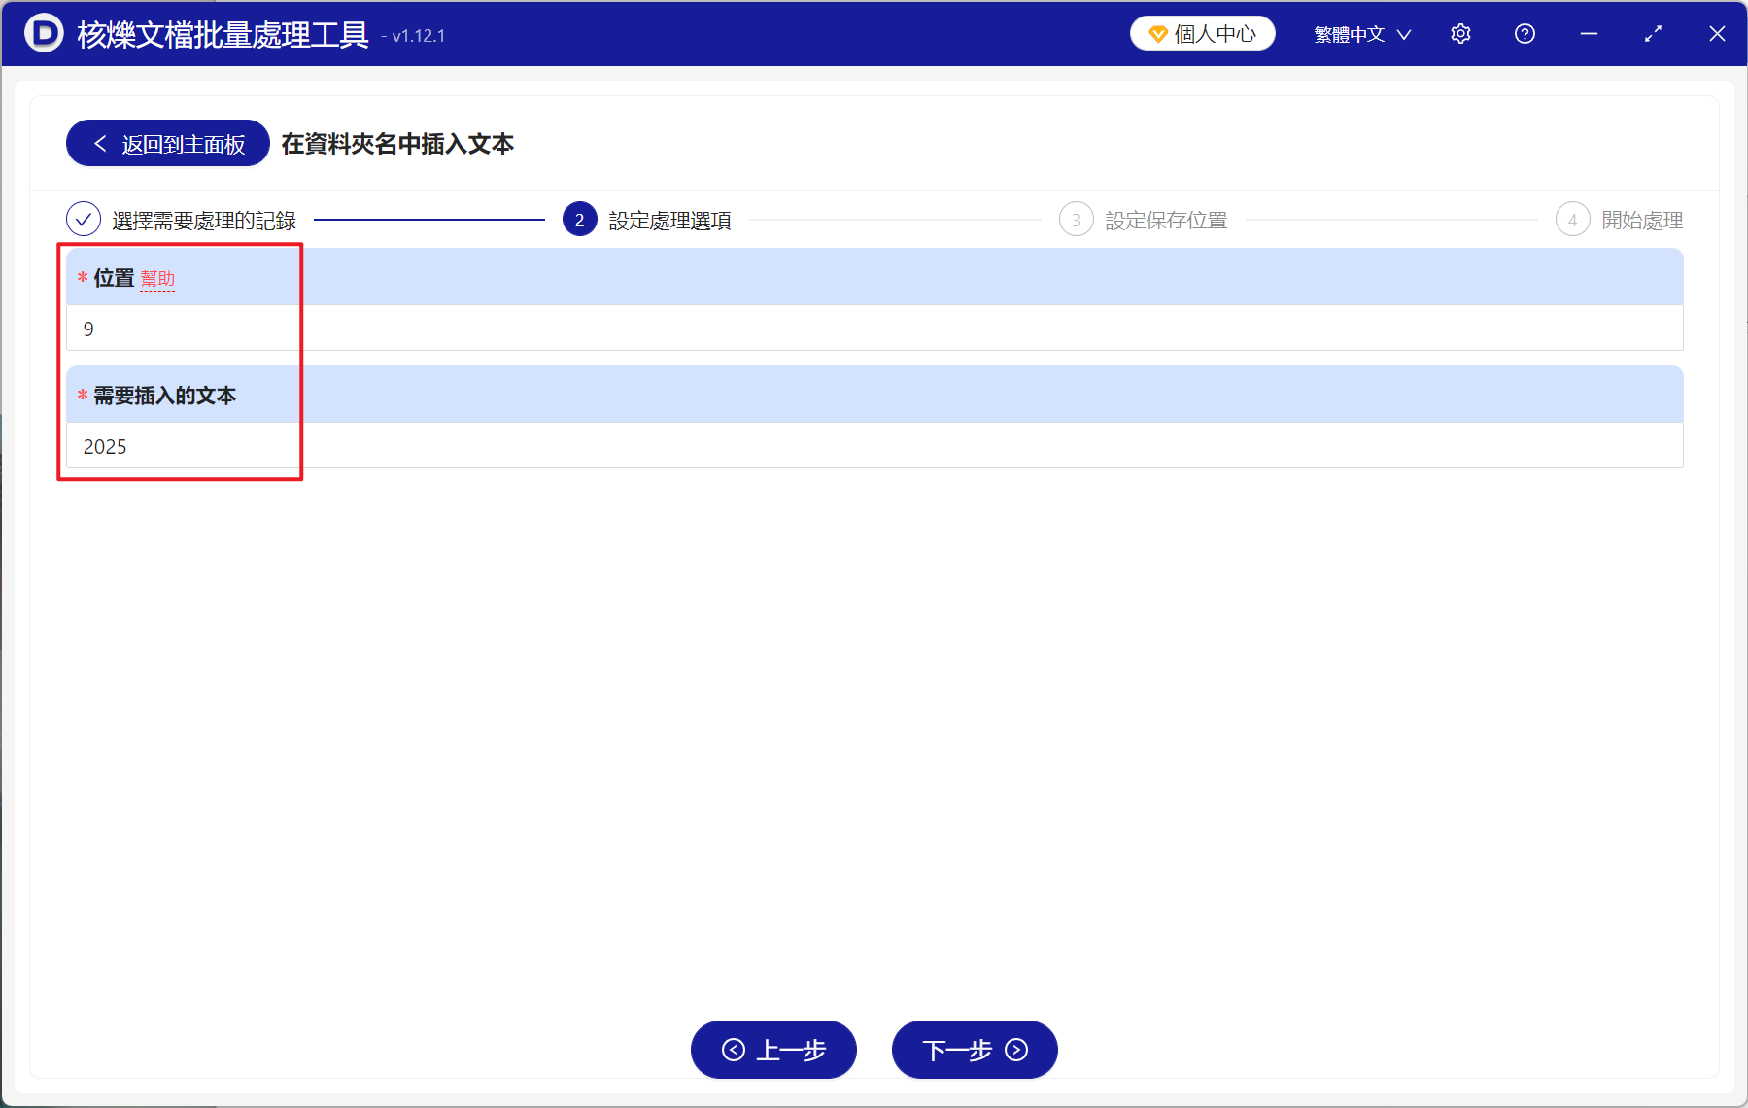Click the numbered circle icon for step 2
This screenshot has width=1748, height=1108.
point(579,220)
